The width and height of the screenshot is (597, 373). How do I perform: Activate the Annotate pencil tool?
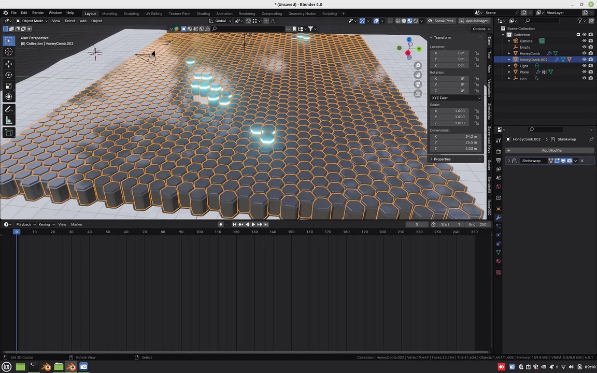pos(8,109)
